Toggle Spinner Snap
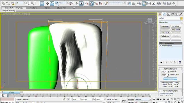Screen dimensions: 184x103 point(101,3)
